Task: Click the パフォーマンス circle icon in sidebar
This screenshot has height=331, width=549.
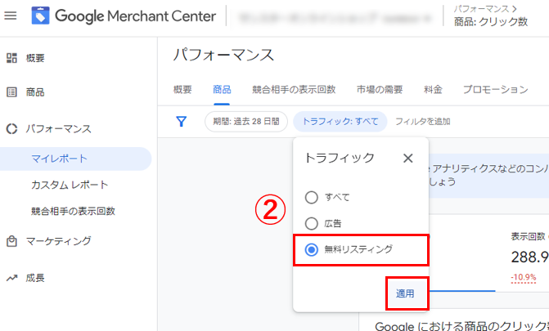Action: click(x=11, y=129)
